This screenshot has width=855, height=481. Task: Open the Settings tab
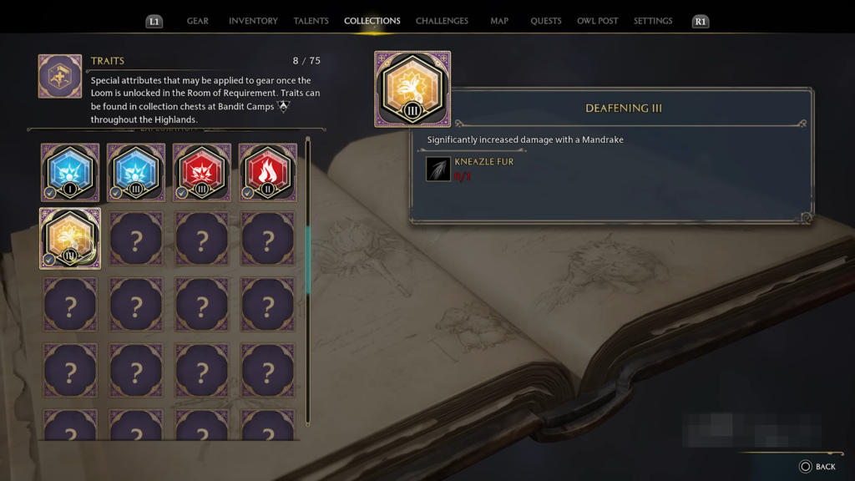(653, 21)
